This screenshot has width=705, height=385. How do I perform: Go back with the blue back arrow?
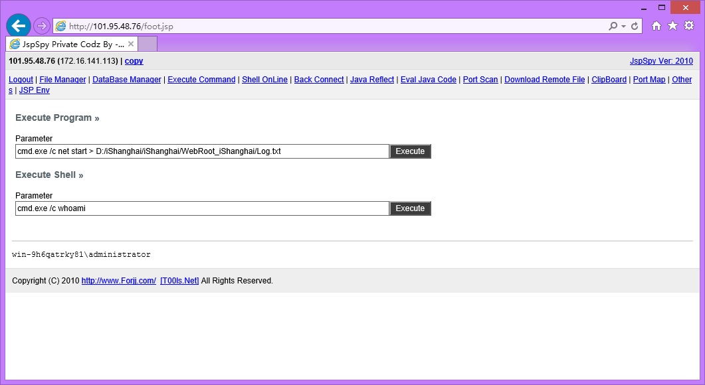[x=19, y=26]
